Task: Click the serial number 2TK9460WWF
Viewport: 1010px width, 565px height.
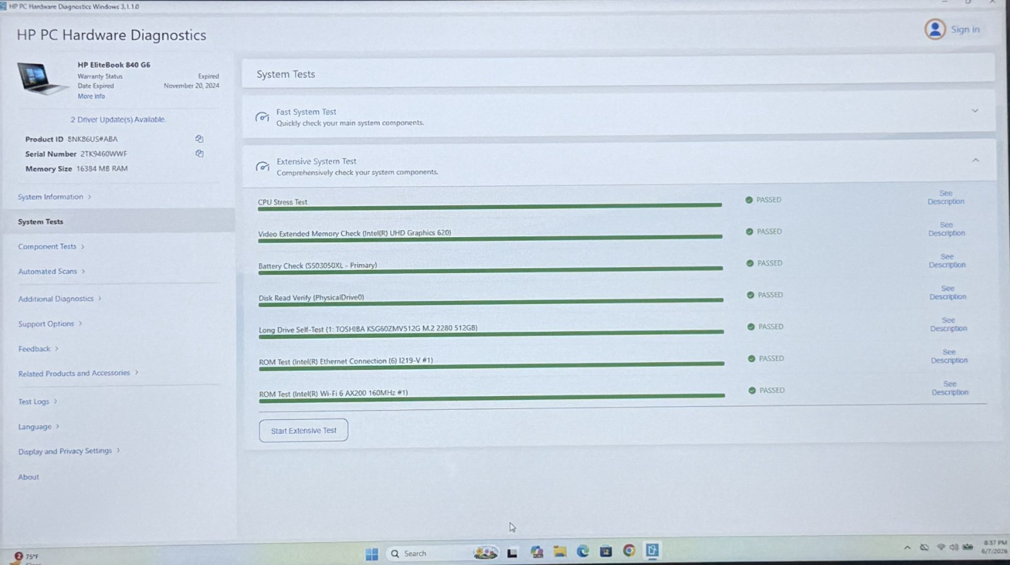Action: coord(104,154)
